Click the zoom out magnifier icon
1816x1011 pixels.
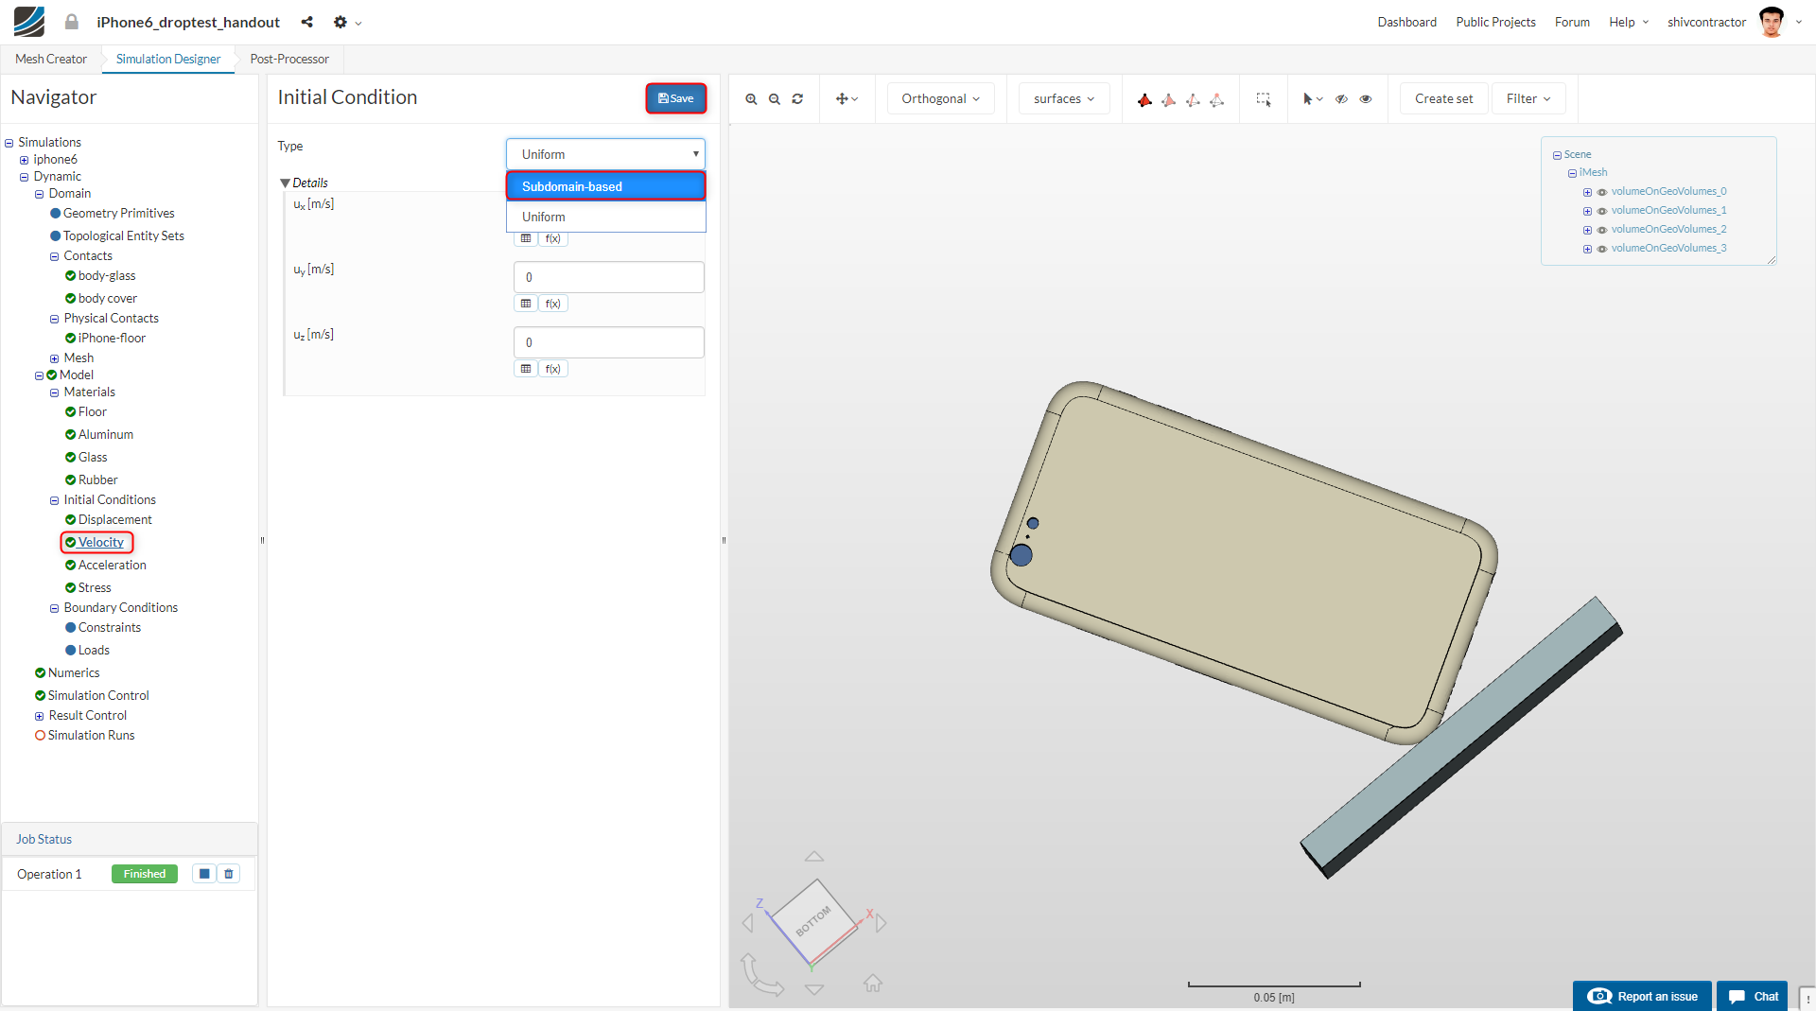(x=775, y=99)
